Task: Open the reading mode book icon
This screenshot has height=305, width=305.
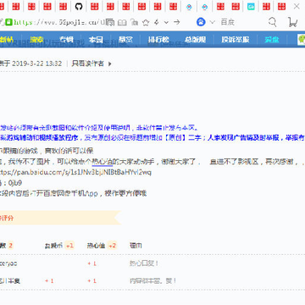Action: click(122, 22)
